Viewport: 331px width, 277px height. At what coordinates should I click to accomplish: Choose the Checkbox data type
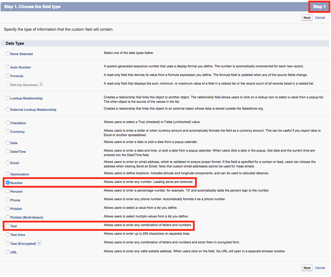(8, 123)
